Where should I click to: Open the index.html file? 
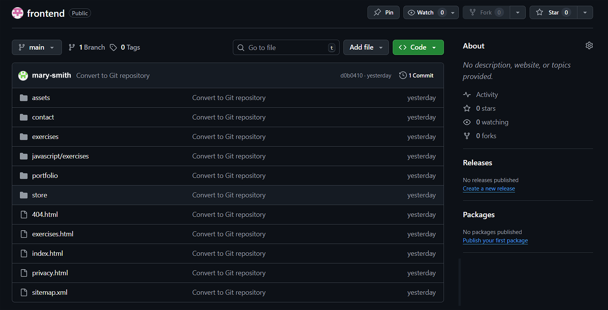tap(47, 253)
